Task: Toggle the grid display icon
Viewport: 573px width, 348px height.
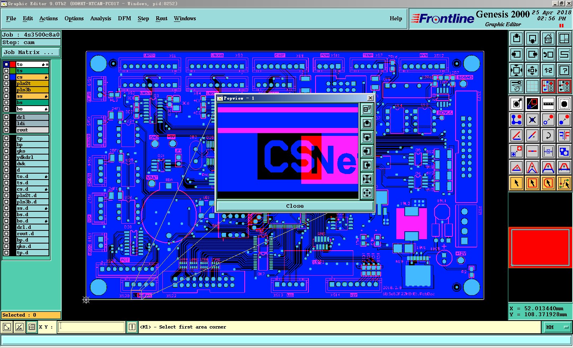Action: (x=532, y=86)
